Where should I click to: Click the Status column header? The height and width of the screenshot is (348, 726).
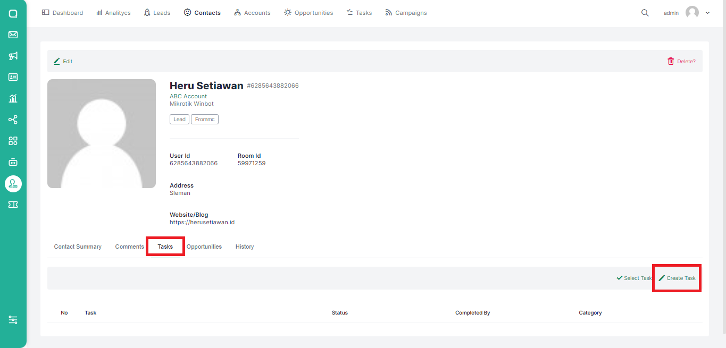[x=340, y=312]
